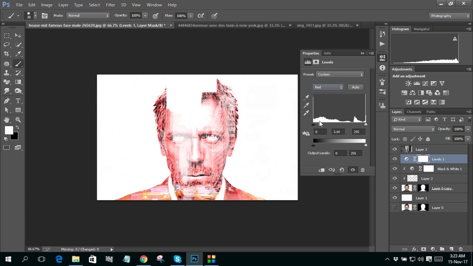This screenshot has height=266, width=473.
Task: Hide Layer 3 visibility
Action: 395,178
